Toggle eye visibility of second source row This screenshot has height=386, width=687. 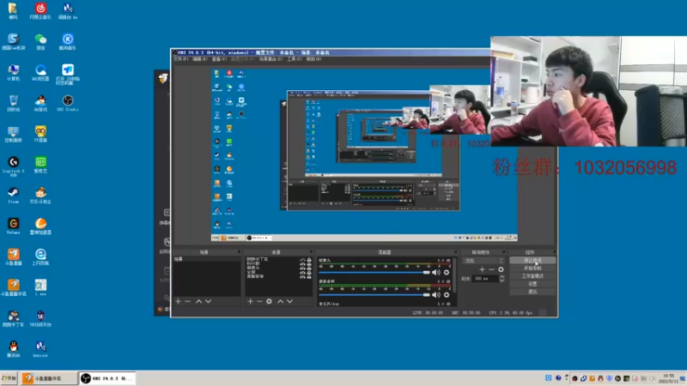click(302, 264)
